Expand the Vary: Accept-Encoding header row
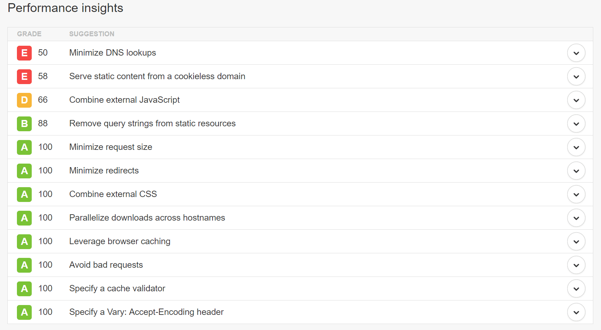Screen dimensions: 601x330 (x=576, y=312)
